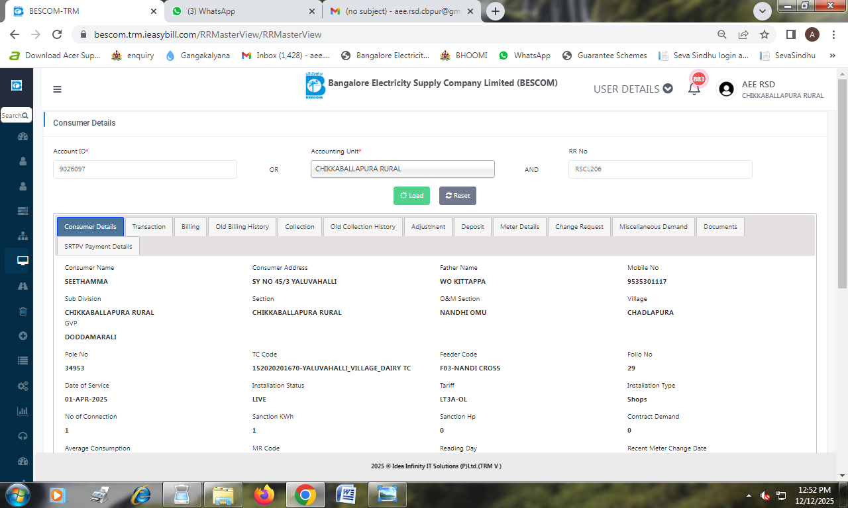Click the BESCOM logo in the header
Screen dimensions: 848x508
(x=315, y=86)
